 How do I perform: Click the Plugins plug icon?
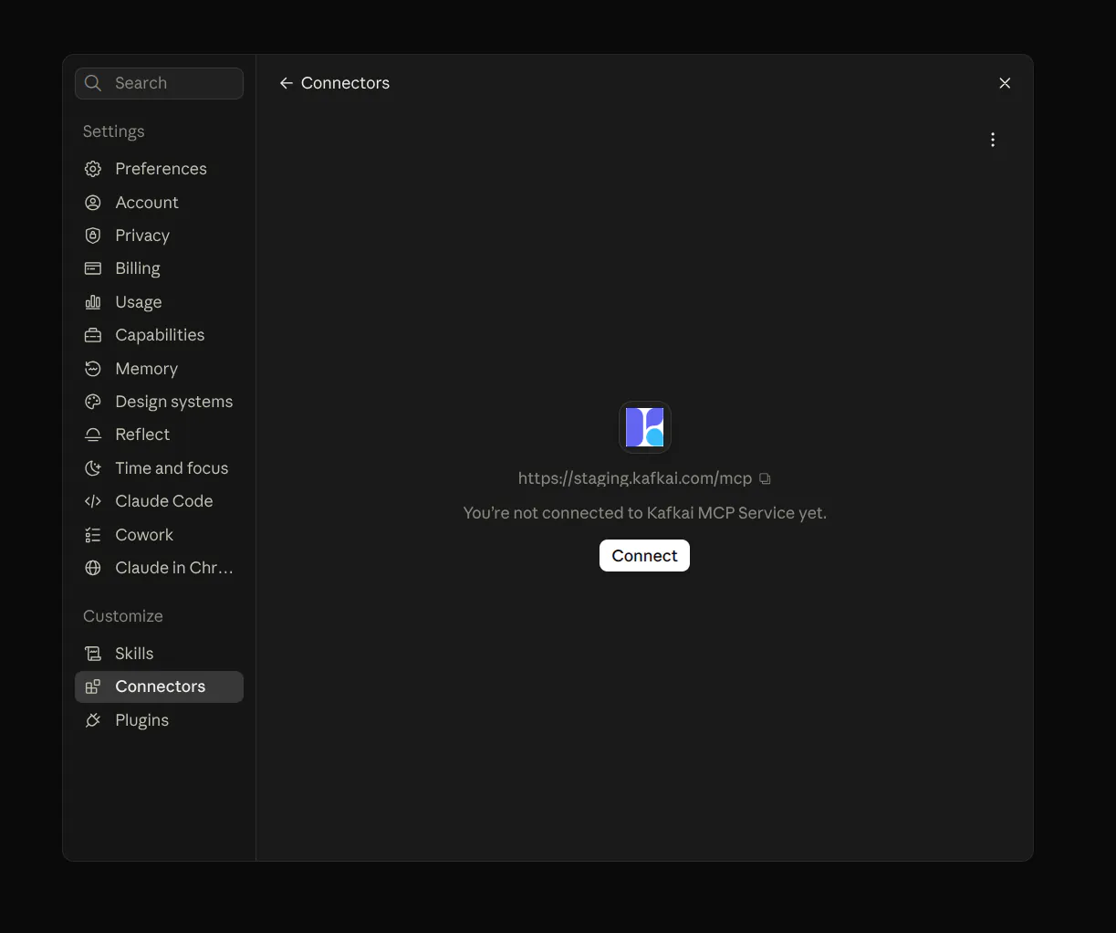[x=93, y=720]
